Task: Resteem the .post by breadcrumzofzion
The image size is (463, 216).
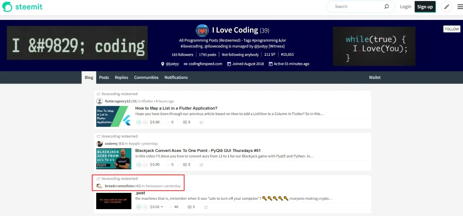Action: (206, 207)
